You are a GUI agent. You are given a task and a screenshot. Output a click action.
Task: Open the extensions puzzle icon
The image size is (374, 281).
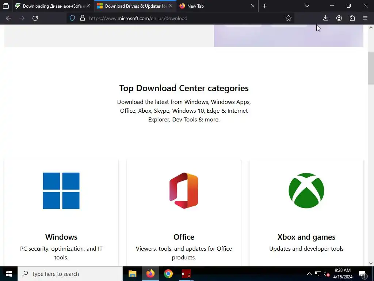coord(352,18)
